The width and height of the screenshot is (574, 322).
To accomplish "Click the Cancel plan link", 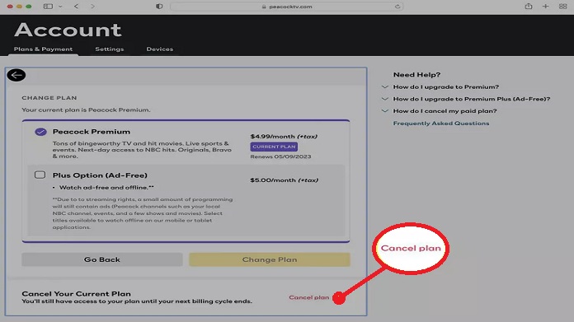I will coord(309,297).
